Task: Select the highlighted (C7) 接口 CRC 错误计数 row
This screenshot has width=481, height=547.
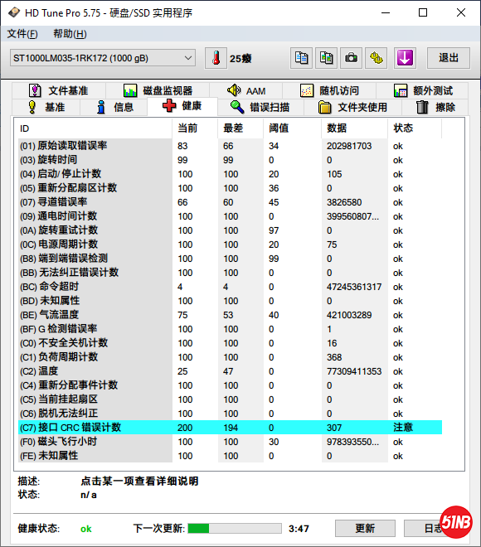Action: [x=230, y=428]
